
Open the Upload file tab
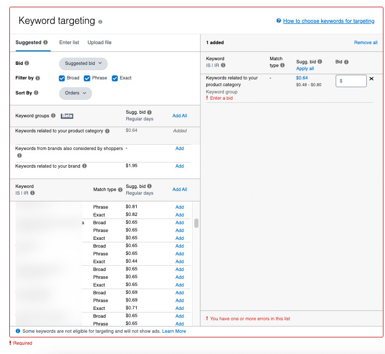tap(99, 43)
